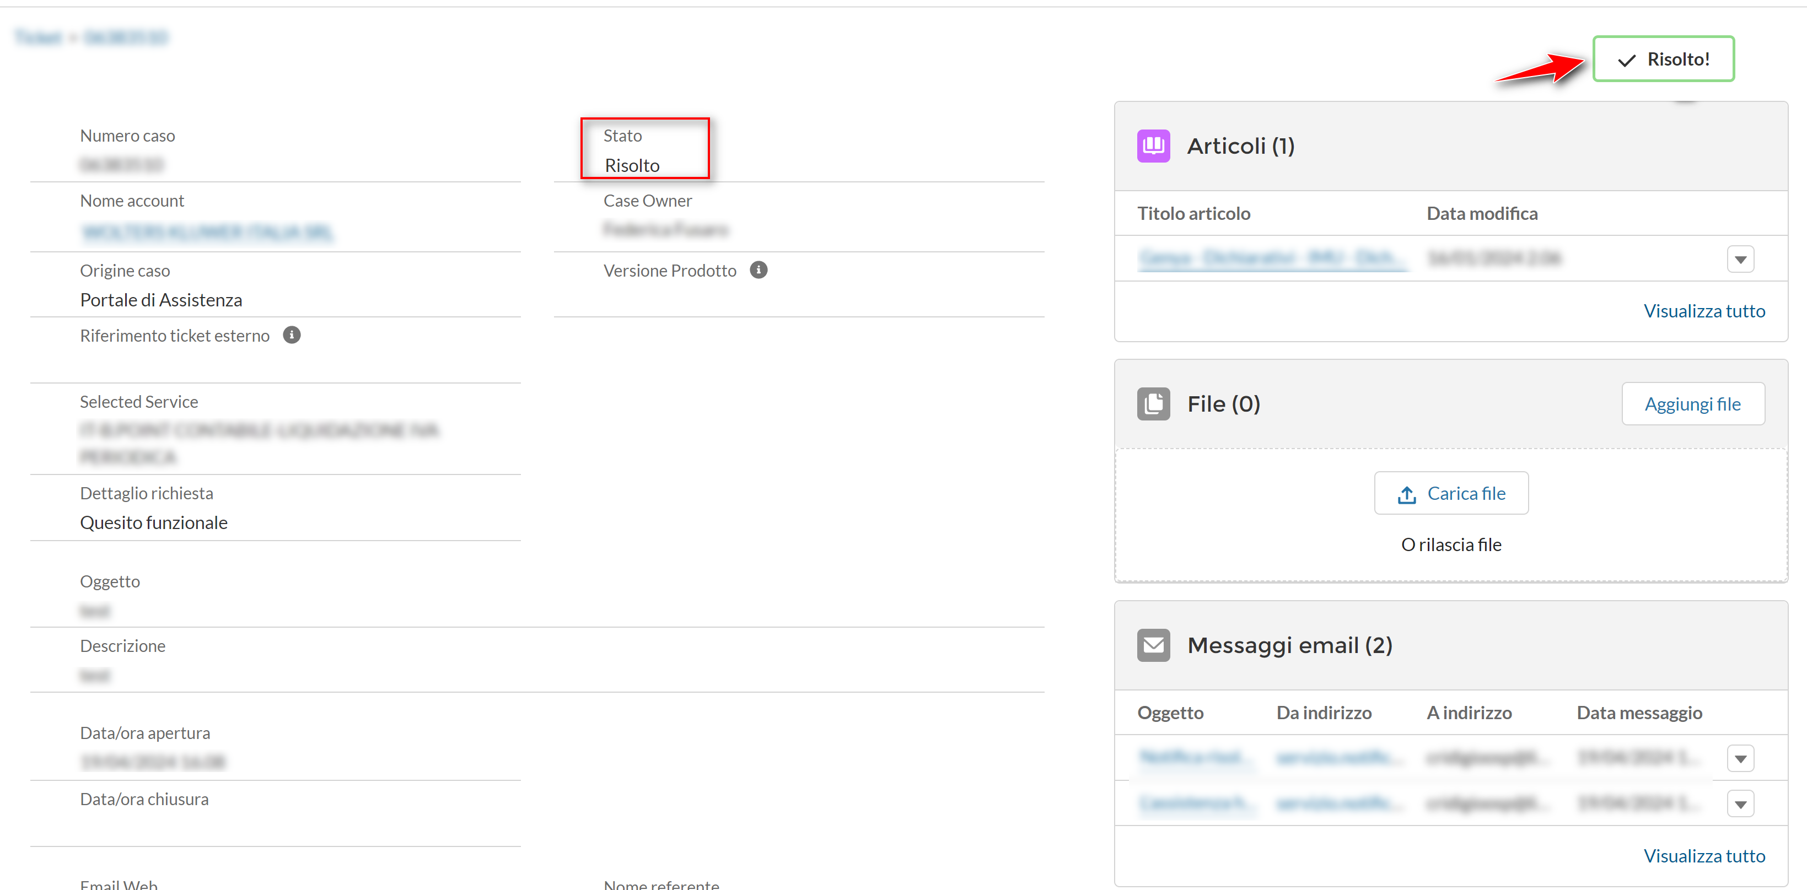Open the Nome account company link

point(207,231)
